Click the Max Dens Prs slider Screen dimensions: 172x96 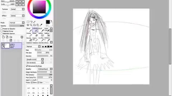pos(45,77)
